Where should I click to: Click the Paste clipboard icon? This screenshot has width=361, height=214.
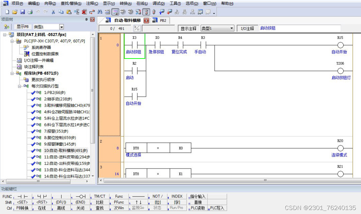point(69,12)
